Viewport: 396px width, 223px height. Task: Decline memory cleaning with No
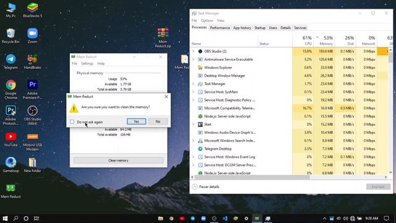pyautogui.click(x=158, y=121)
